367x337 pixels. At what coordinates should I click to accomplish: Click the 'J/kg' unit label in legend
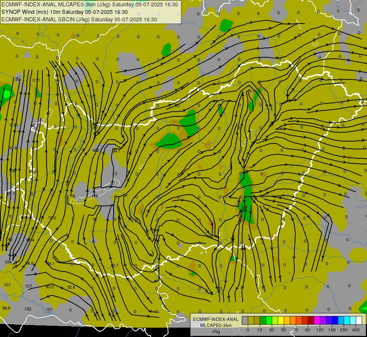(216, 331)
